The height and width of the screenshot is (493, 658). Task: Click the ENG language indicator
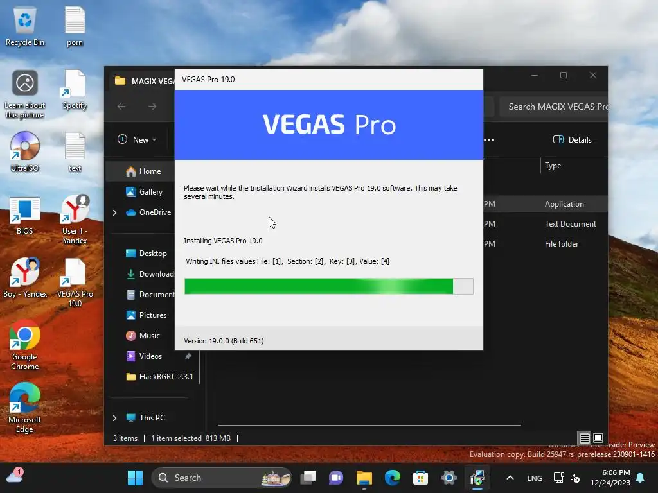pos(535,478)
